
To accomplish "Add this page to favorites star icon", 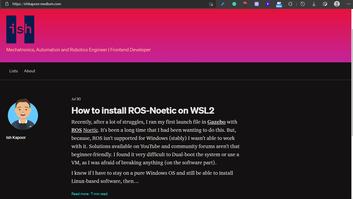I will click(x=211, y=4).
